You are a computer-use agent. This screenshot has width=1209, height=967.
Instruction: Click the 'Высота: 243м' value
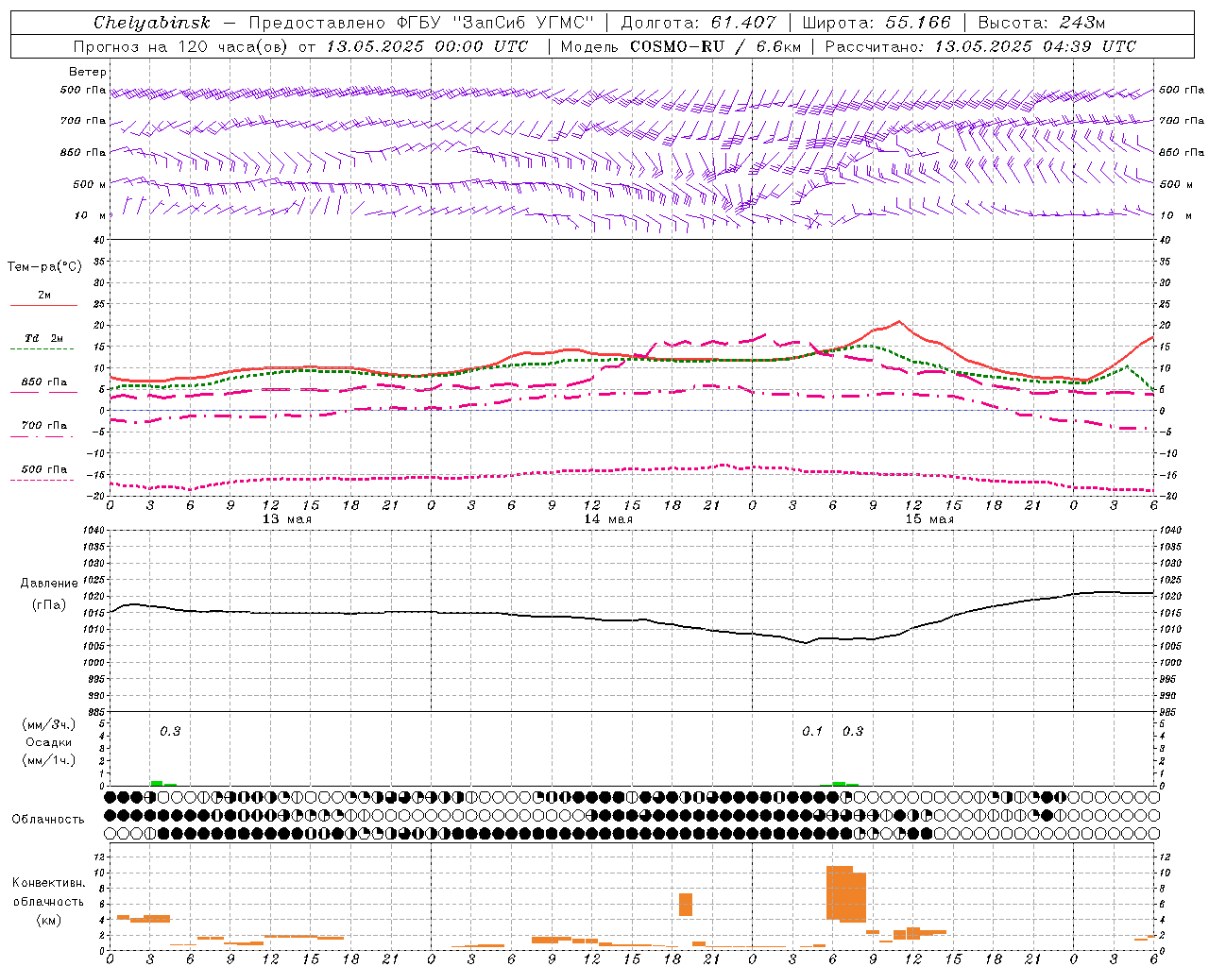(1042, 23)
